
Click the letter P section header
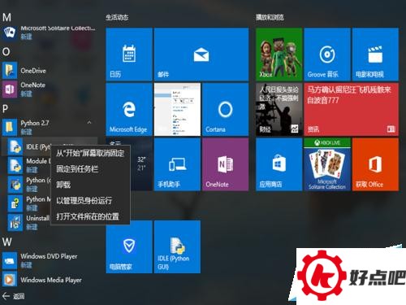5,109
